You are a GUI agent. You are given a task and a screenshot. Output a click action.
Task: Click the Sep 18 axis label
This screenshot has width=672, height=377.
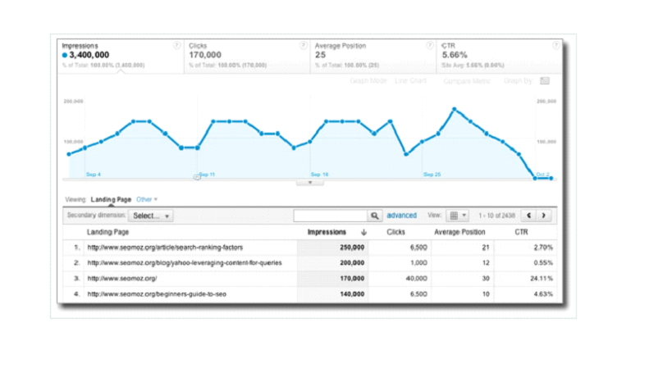point(319,175)
